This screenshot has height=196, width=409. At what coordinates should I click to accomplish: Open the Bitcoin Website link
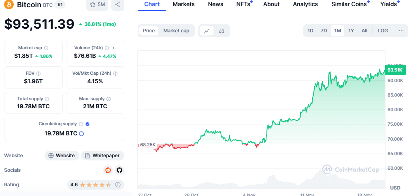(x=62, y=156)
